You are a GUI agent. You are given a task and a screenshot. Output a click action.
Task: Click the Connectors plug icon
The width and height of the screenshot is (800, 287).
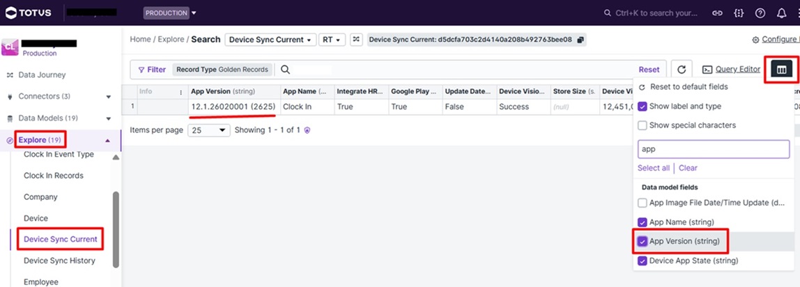[x=10, y=96]
